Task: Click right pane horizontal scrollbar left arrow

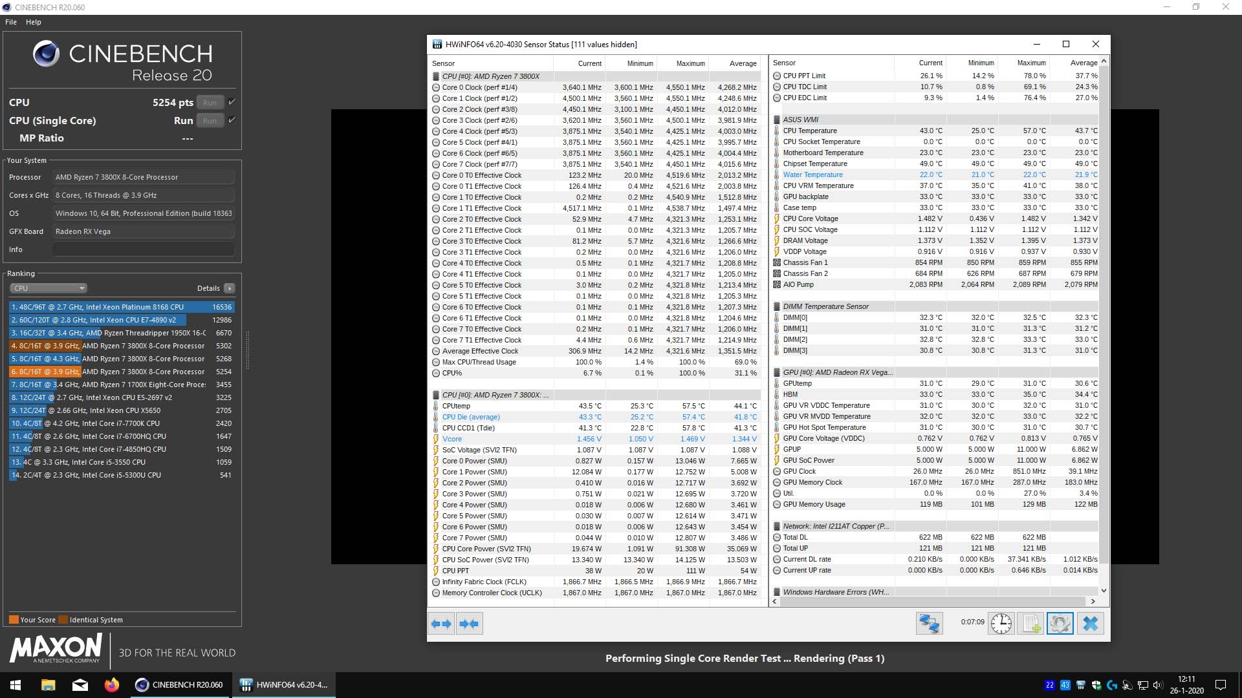Action: (775, 602)
